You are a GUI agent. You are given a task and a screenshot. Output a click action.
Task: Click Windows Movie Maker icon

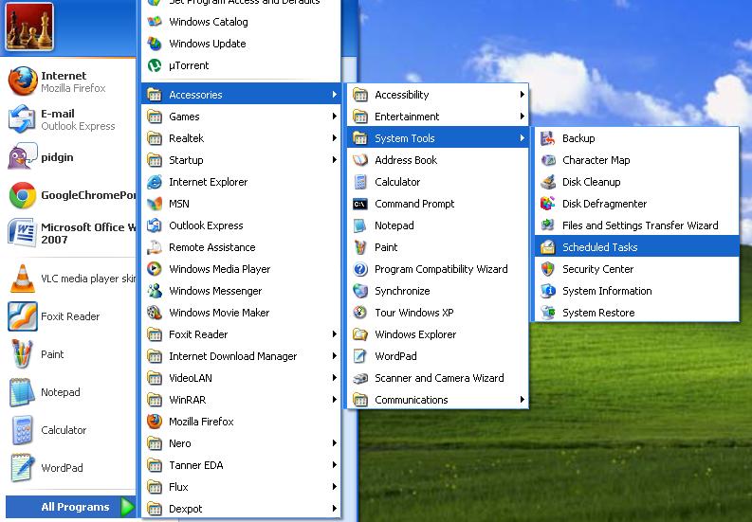(x=155, y=313)
